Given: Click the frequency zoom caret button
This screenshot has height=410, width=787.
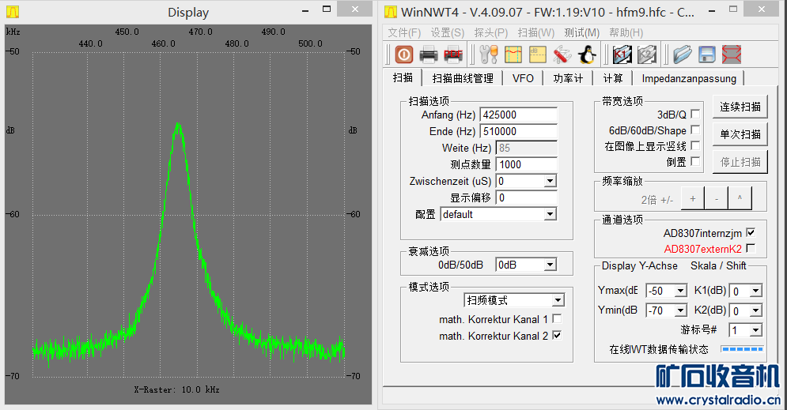Looking at the screenshot, I should 740,198.
